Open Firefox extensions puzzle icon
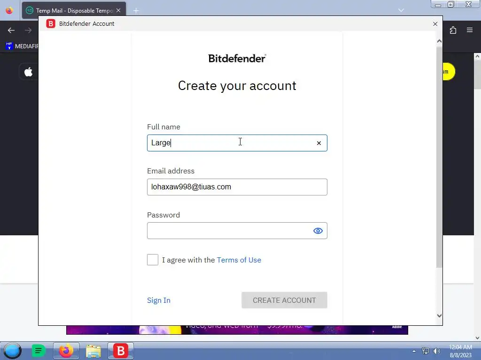Screen dimensions: 481x360 453,30
